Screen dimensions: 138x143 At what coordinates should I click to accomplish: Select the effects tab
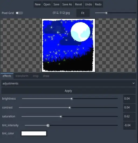tap(7, 76)
